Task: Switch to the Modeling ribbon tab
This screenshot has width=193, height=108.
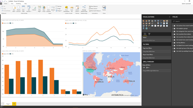Action: point(18,3)
